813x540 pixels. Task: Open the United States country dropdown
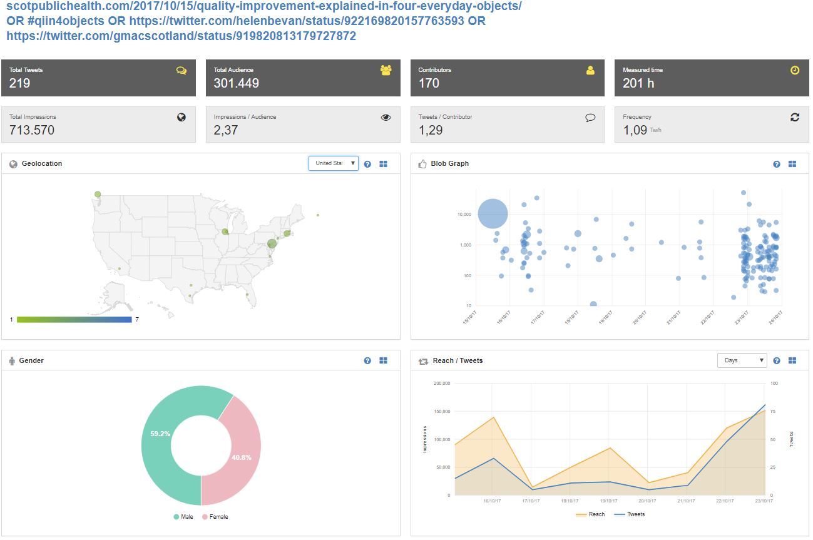point(334,163)
